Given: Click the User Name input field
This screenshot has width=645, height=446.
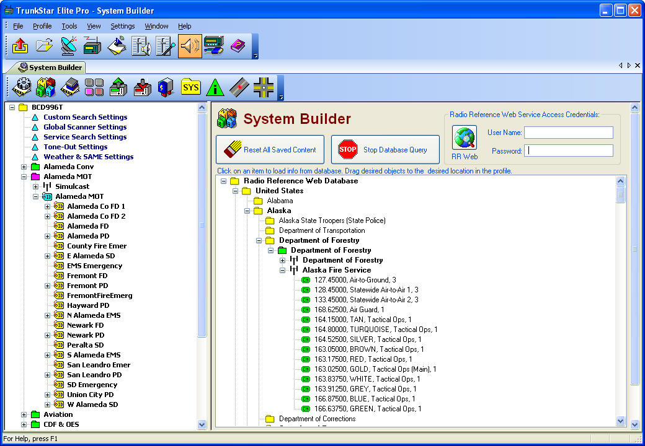Looking at the screenshot, I should tap(569, 132).
